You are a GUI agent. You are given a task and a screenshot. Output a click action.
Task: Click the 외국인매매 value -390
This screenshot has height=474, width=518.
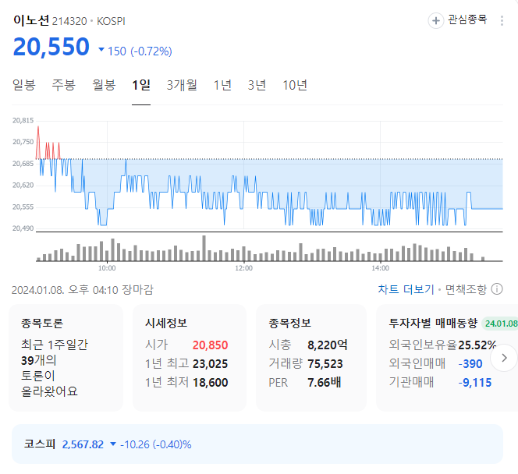pos(470,364)
